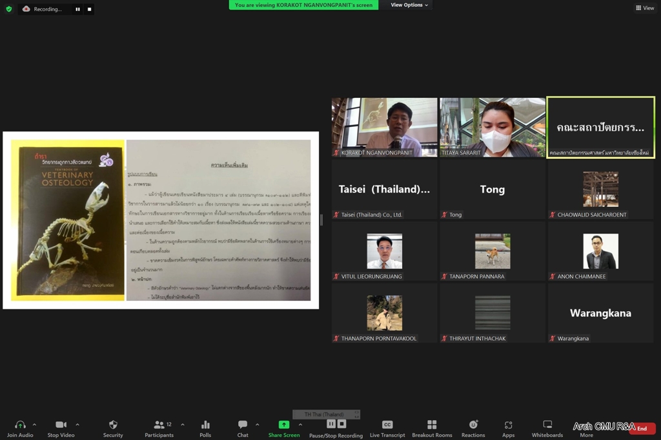
Task: Open the View layout menu
Action: point(645,8)
